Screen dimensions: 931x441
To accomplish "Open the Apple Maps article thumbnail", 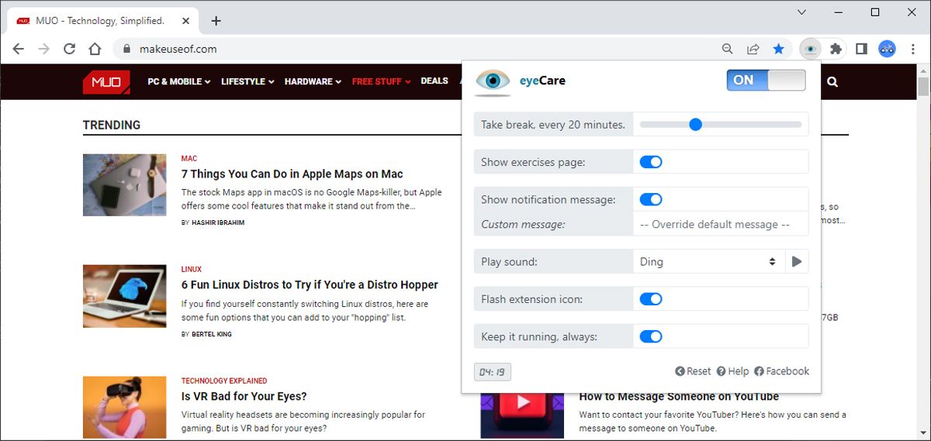I will (x=124, y=184).
